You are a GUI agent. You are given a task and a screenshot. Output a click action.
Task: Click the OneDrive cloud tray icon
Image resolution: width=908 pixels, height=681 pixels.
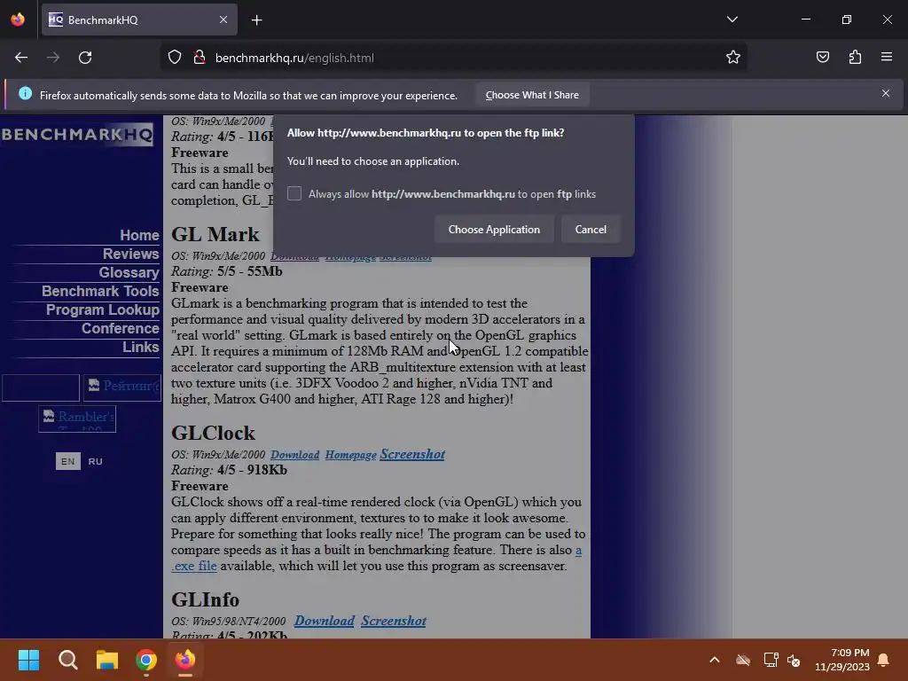(743, 660)
